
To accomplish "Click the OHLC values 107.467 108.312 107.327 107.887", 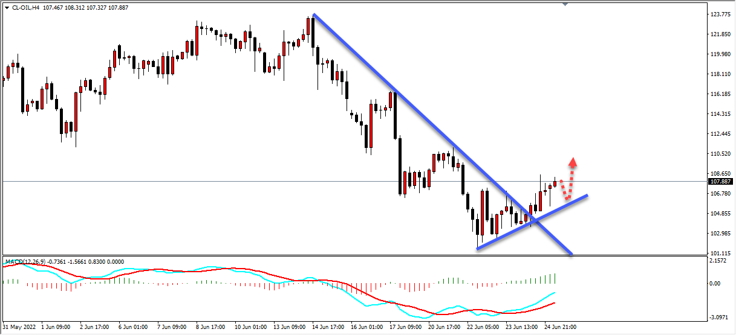I will (84, 7).
